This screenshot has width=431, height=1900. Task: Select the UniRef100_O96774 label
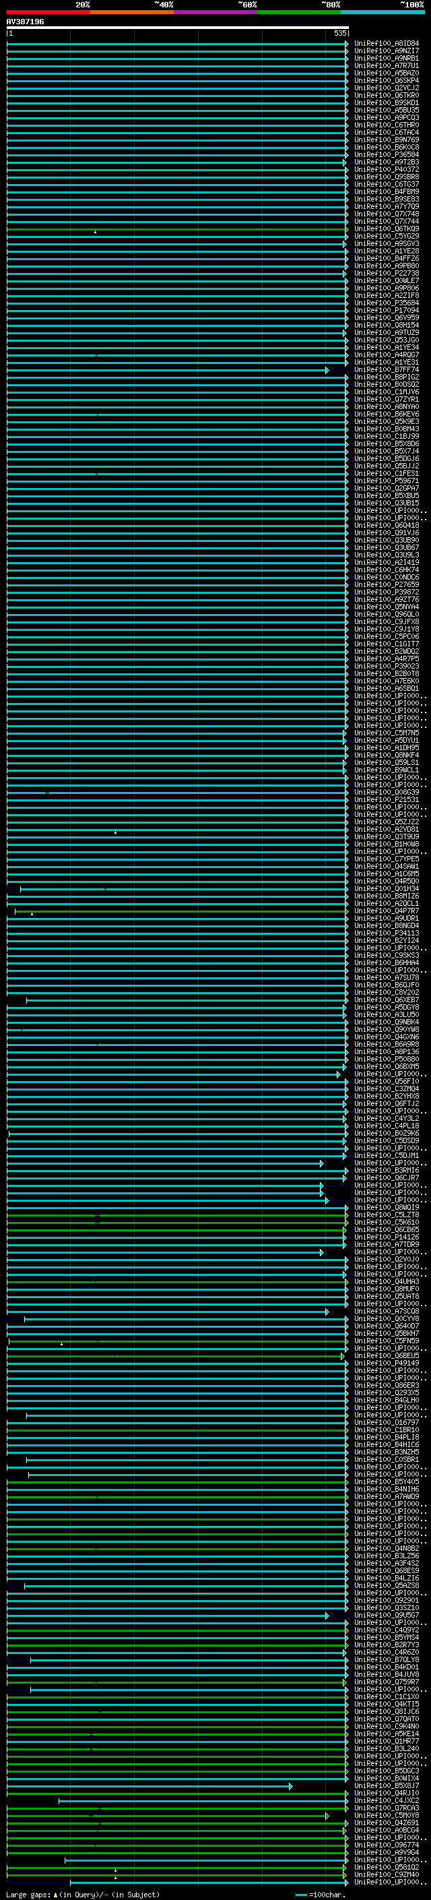pyautogui.click(x=387, y=1845)
